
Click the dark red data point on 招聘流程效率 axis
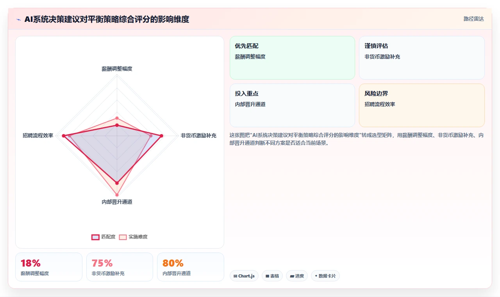click(x=63, y=136)
